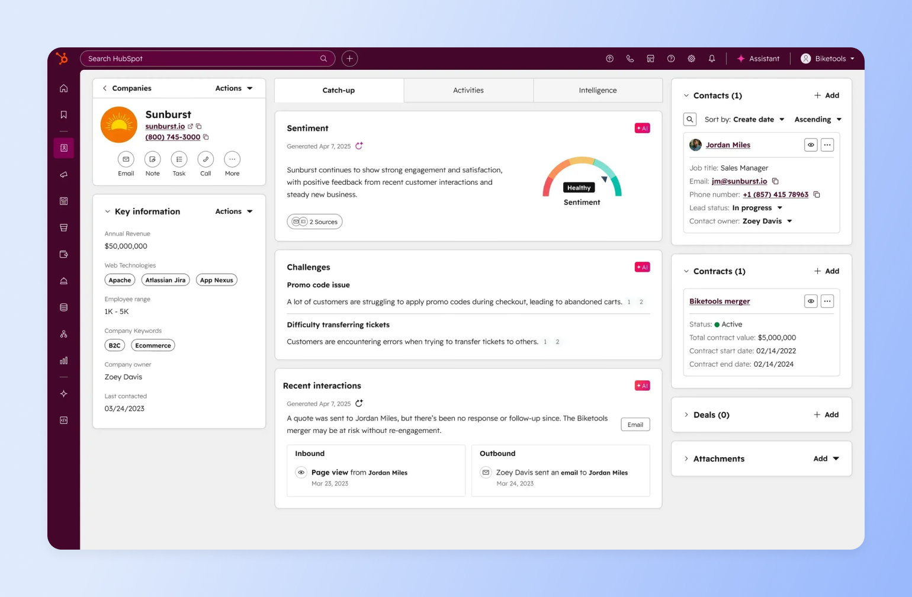Click the More action icon under Sunburst

[232, 159]
